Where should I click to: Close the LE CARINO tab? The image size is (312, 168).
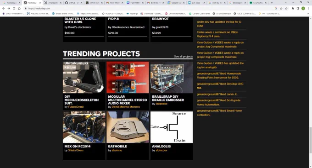coord(266,3)
